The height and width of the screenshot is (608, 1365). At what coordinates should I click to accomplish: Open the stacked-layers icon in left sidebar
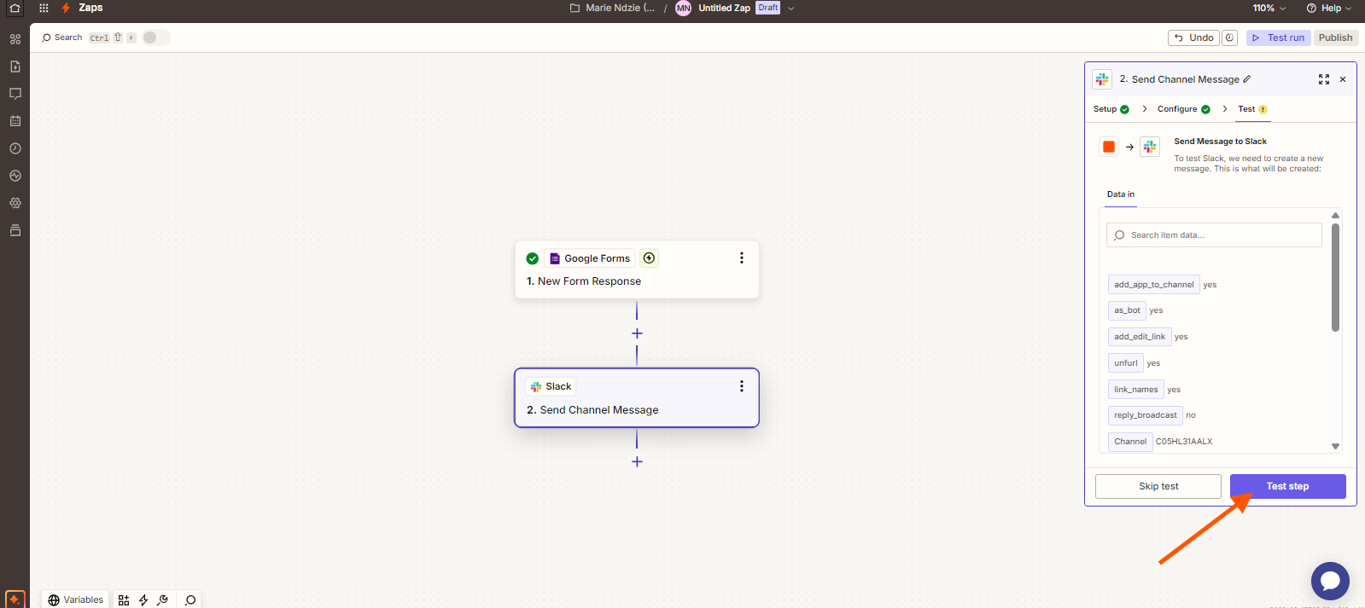[15, 230]
